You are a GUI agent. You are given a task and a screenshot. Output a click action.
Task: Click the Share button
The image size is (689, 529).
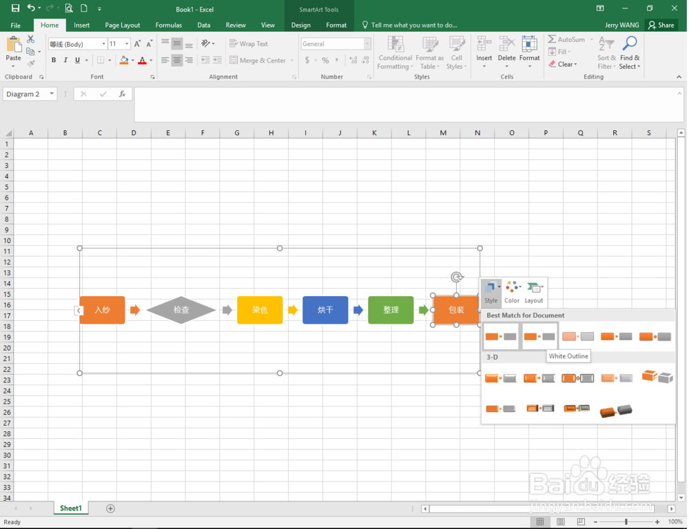pos(661,25)
